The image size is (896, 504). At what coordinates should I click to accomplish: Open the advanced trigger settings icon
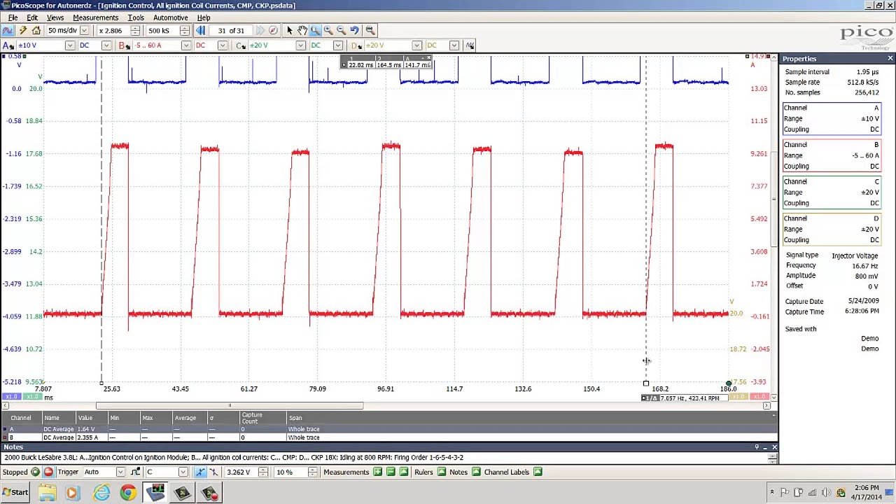point(135,472)
